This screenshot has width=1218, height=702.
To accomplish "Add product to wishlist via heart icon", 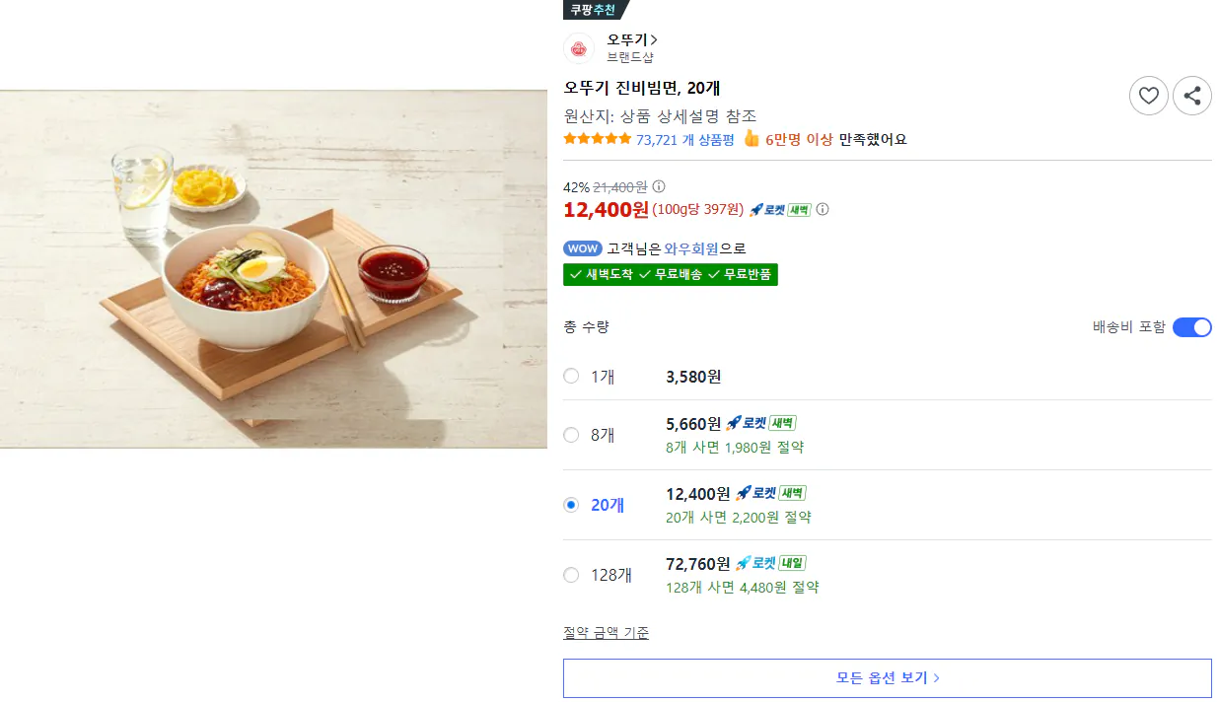I will [x=1148, y=96].
